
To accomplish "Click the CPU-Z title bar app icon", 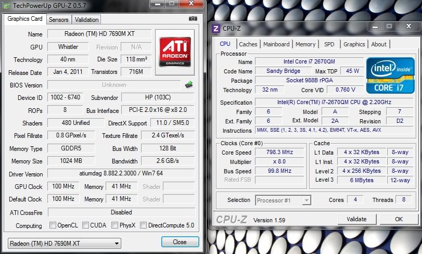I will 215,28.
